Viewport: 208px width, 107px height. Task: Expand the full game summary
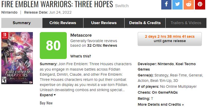pyautogui.click(x=48, y=95)
